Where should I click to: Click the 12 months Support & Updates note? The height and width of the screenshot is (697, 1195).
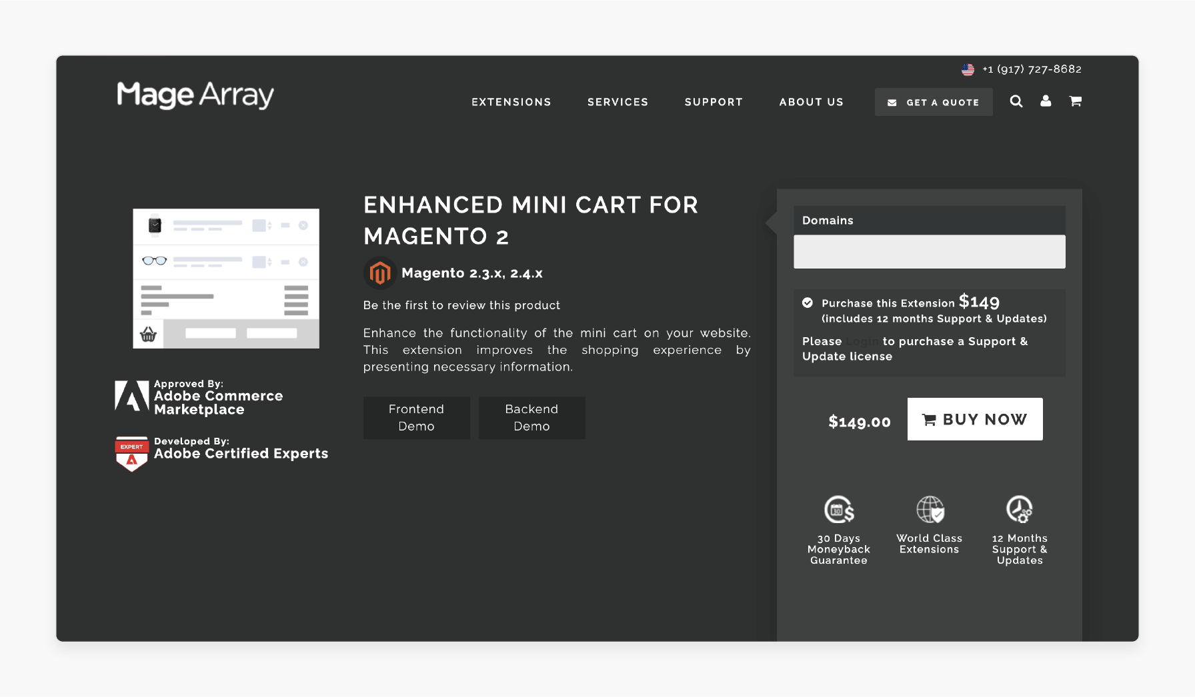[x=934, y=319]
